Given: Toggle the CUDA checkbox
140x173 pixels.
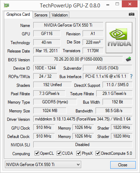Looking at the screenshot, I should click(59, 153).
